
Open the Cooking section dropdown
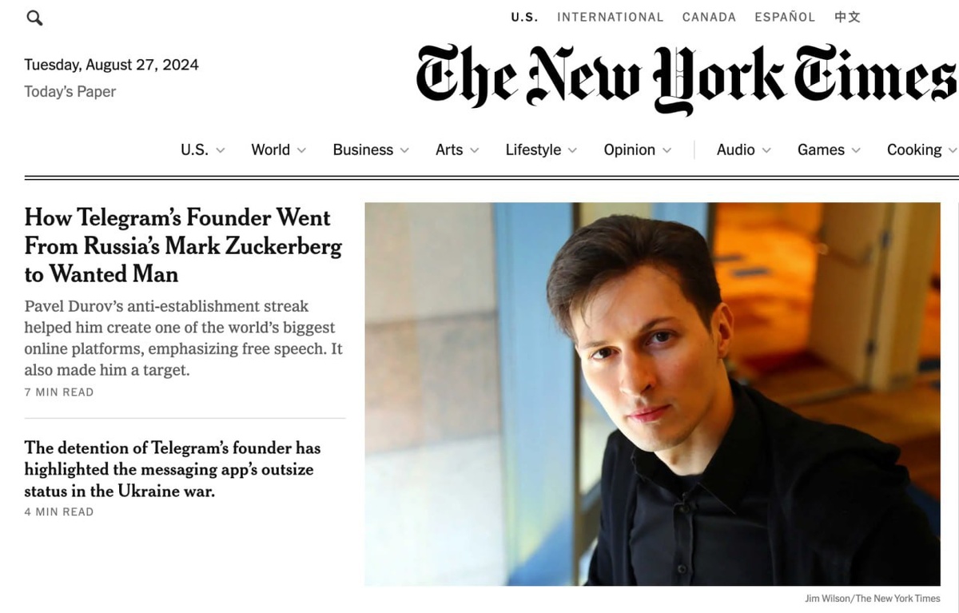[921, 149]
